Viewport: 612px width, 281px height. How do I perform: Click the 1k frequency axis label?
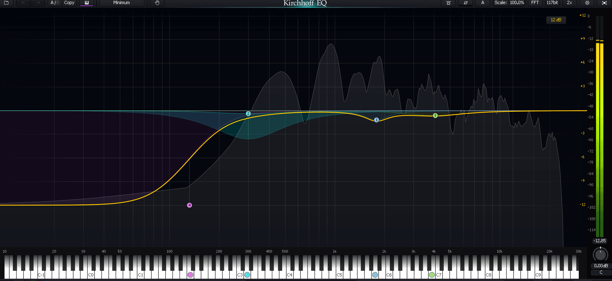coord(335,251)
